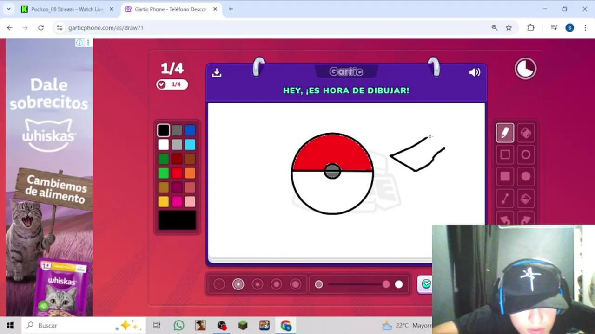Pick the cyan color swatch
This screenshot has width=595, height=334.
[x=190, y=145]
